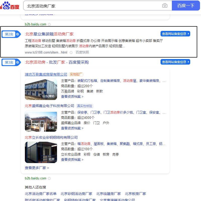Image resolution: width=201 pixels, height=201 pixels.
Task: Select the 立长宏业品牌 tag text
Action: click(71, 154)
